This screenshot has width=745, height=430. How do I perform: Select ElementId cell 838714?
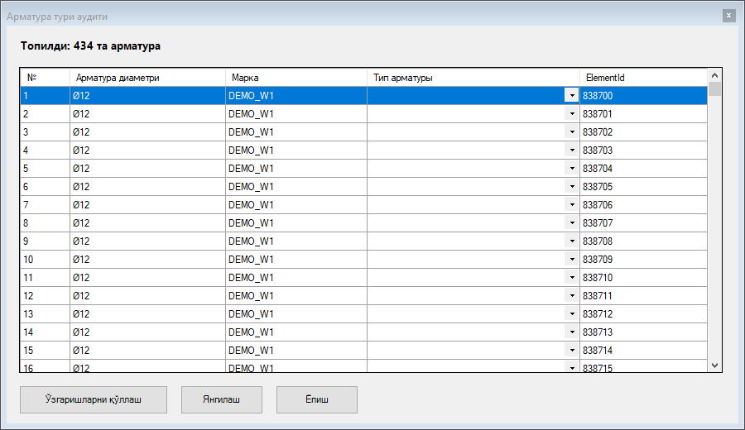(x=643, y=351)
